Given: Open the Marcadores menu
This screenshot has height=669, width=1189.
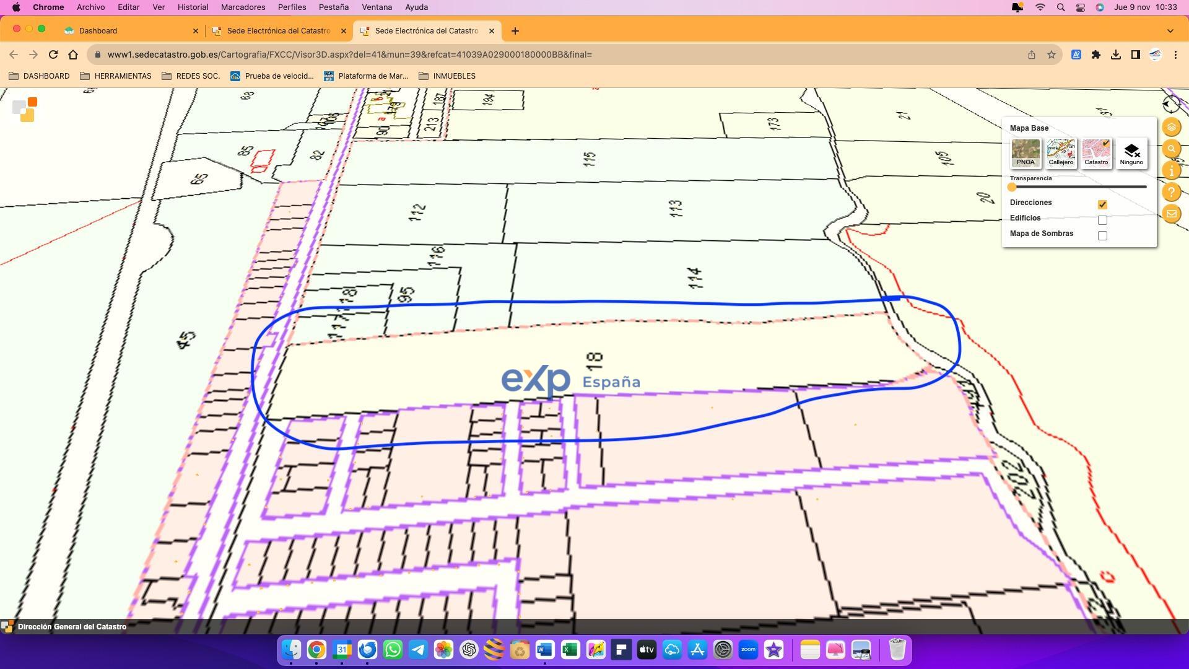Looking at the screenshot, I should [243, 7].
